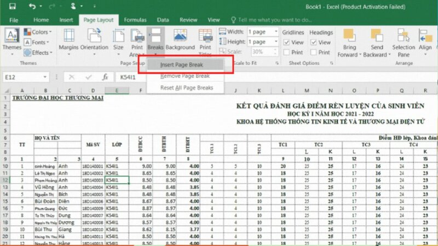Image resolution: width=438 pixels, height=246 pixels.
Task: Click the name cell Vũ Hồng
Action: (45, 187)
